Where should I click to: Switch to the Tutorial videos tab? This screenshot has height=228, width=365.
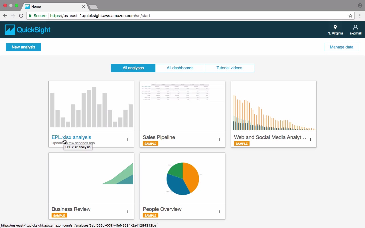point(229,68)
